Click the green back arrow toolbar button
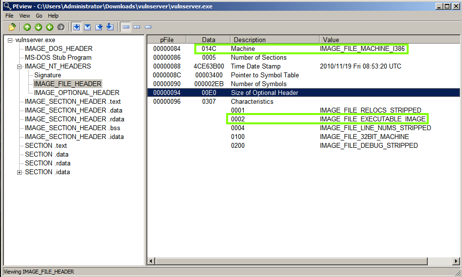 [49, 27]
